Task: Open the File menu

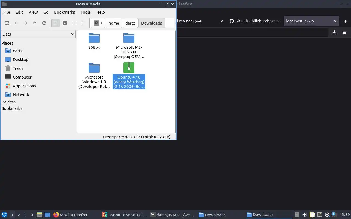Action: (7, 12)
